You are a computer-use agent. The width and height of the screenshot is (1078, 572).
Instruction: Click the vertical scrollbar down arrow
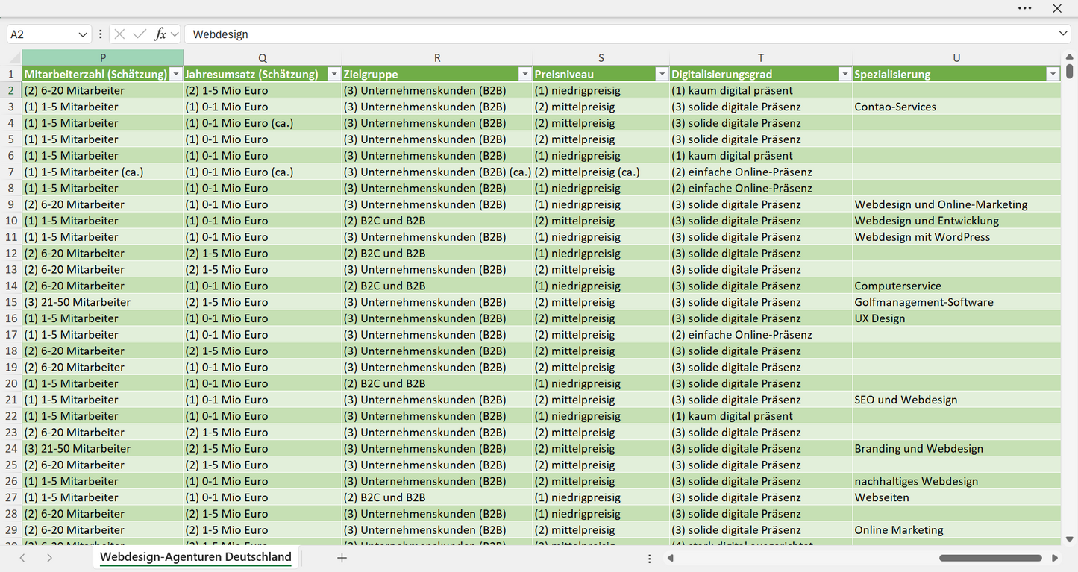tap(1070, 538)
